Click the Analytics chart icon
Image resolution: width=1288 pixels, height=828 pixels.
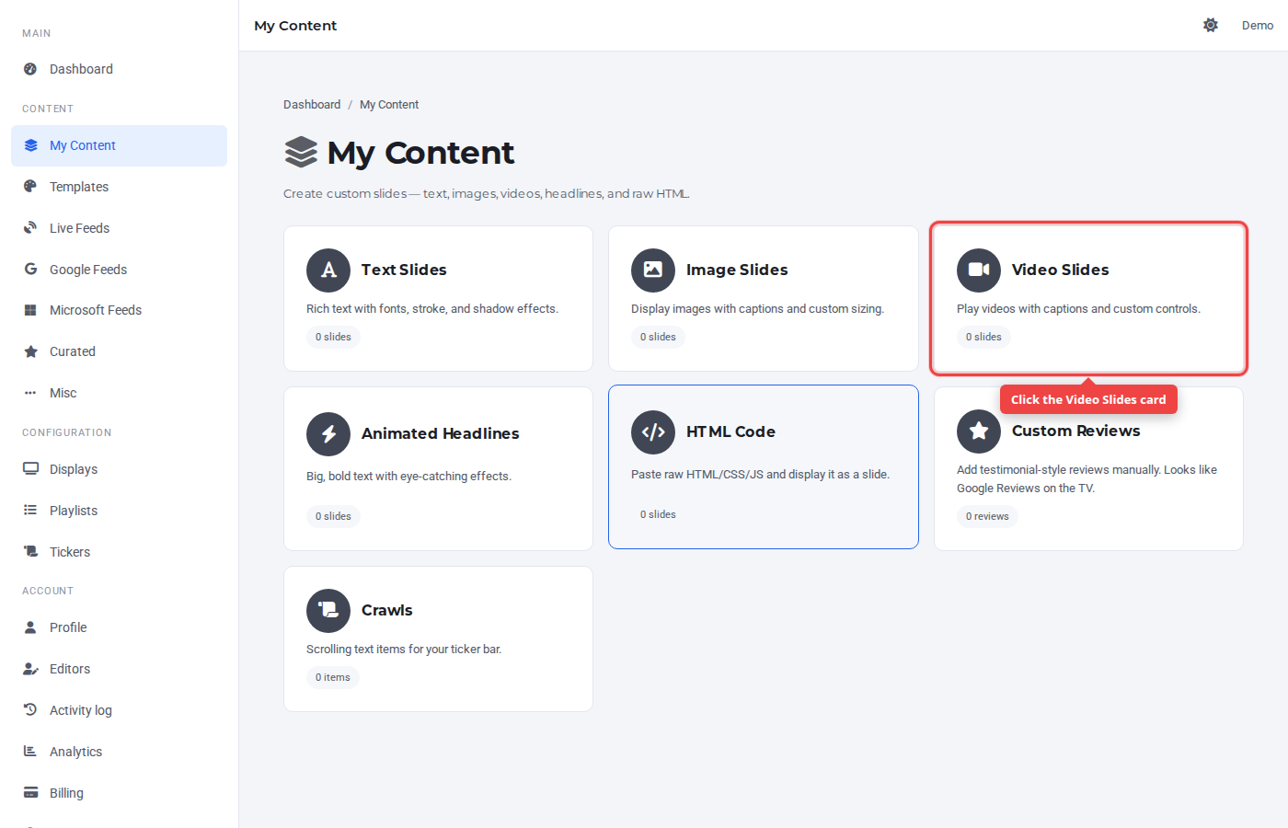coord(30,751)
